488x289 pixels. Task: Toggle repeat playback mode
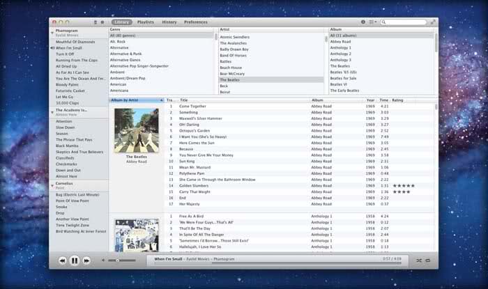[x=428, y=260]
